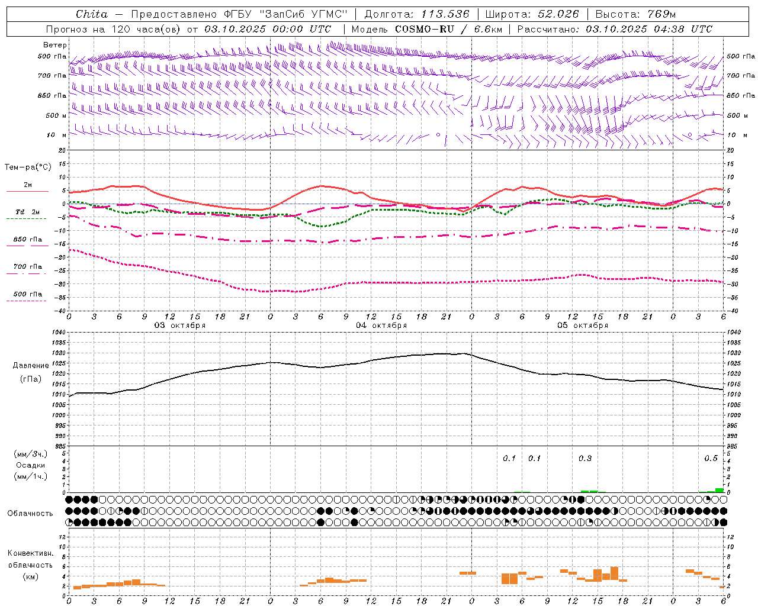Click the 850 гПа temperature legend entry
This screenshot has width=758, height=606.
click(28, 240)
